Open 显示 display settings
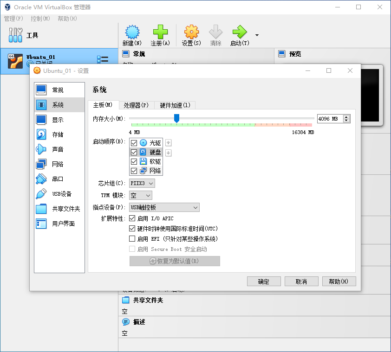 coord(59,120)
